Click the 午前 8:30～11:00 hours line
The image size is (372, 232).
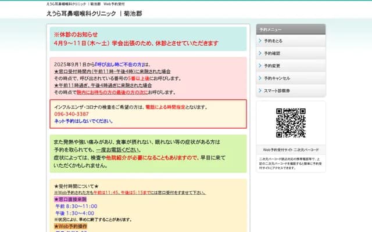pos(76,206)
